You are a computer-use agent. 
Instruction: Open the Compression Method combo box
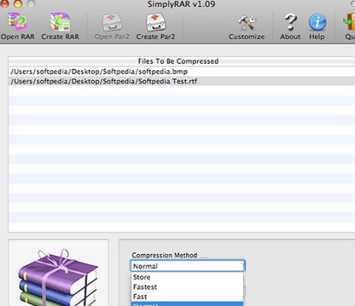tap(188, 266)
